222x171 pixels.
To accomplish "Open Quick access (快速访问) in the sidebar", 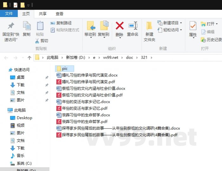I will (19, 70).
